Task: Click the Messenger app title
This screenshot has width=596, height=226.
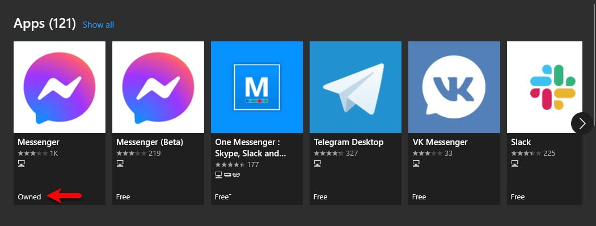Action: (x=39, y=142)
